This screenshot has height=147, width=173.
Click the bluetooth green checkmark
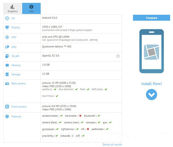(99, 116)
